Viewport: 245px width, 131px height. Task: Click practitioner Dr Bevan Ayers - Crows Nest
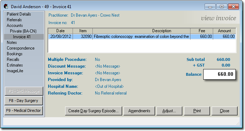pyautogui.click(x=95, y=15)
